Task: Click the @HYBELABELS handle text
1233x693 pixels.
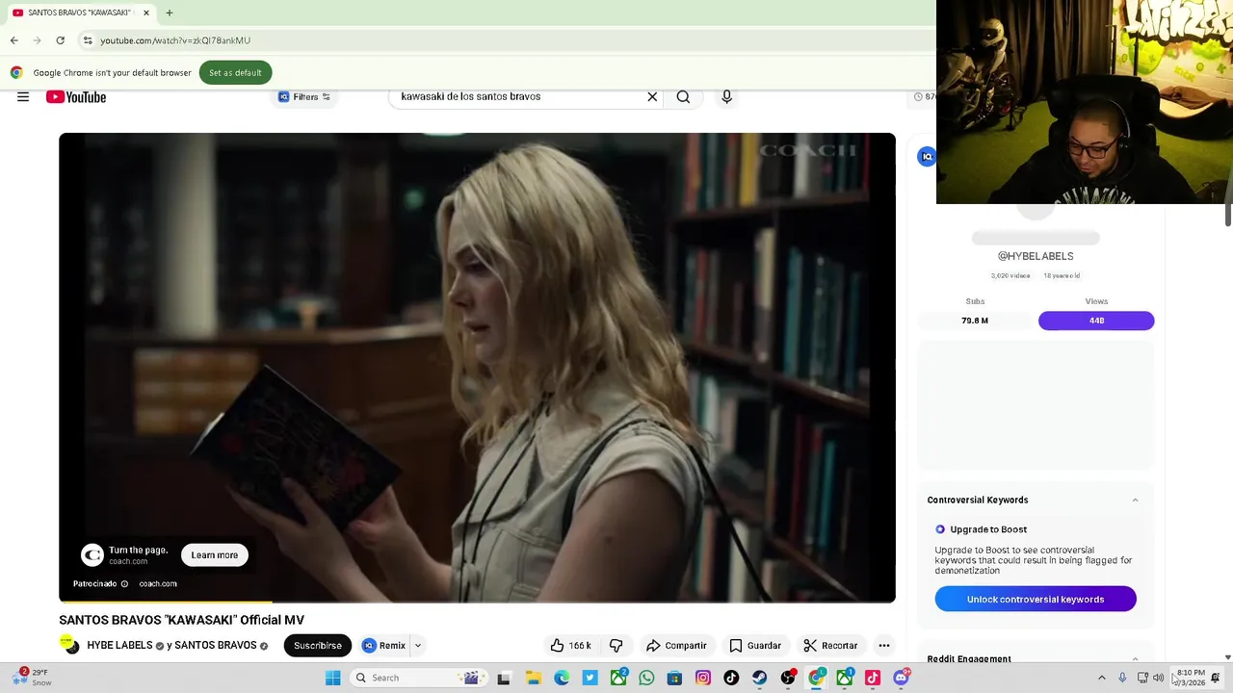Action: click(1036, 256)
